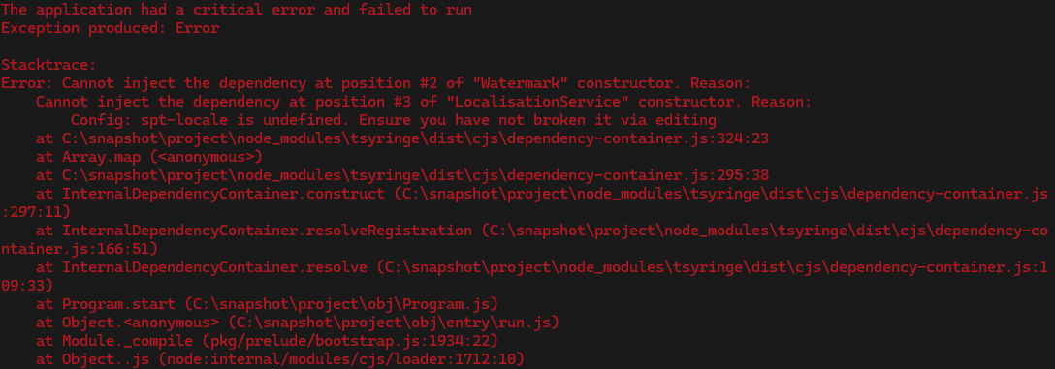The height and width of the screenshot is (369, 1055).
Task: Click 'InternalDependencyContainer.resolve' stack entry
Action: 542,267
